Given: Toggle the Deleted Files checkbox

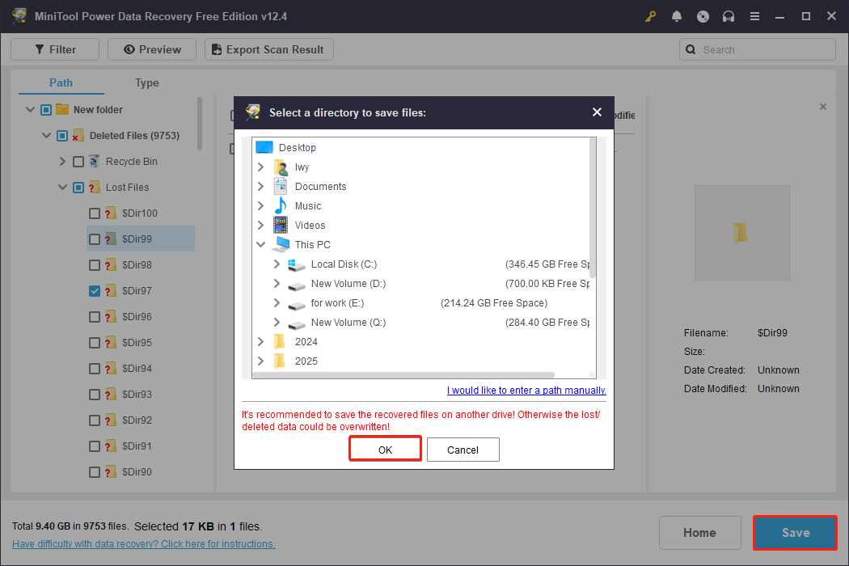Looking at the screenshot, I should 62,135.
